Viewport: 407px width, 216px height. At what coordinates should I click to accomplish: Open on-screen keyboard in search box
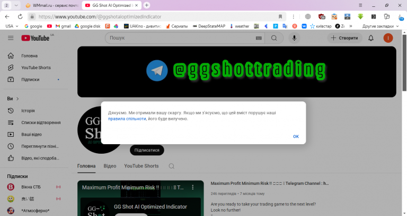pyautogui.click(x=259, y=38)
